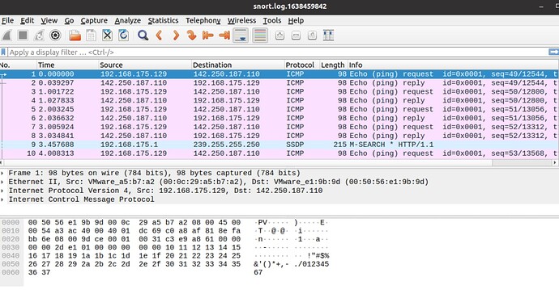Click the display filter input field
This screenshot has height=294, width=559.
[278, 52]
